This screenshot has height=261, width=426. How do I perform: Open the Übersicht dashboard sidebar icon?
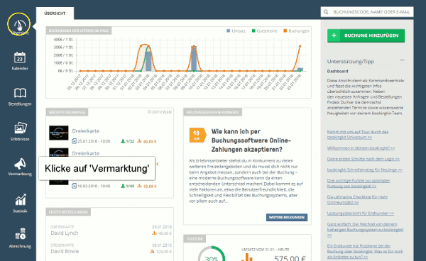click(x=19, y=25)
